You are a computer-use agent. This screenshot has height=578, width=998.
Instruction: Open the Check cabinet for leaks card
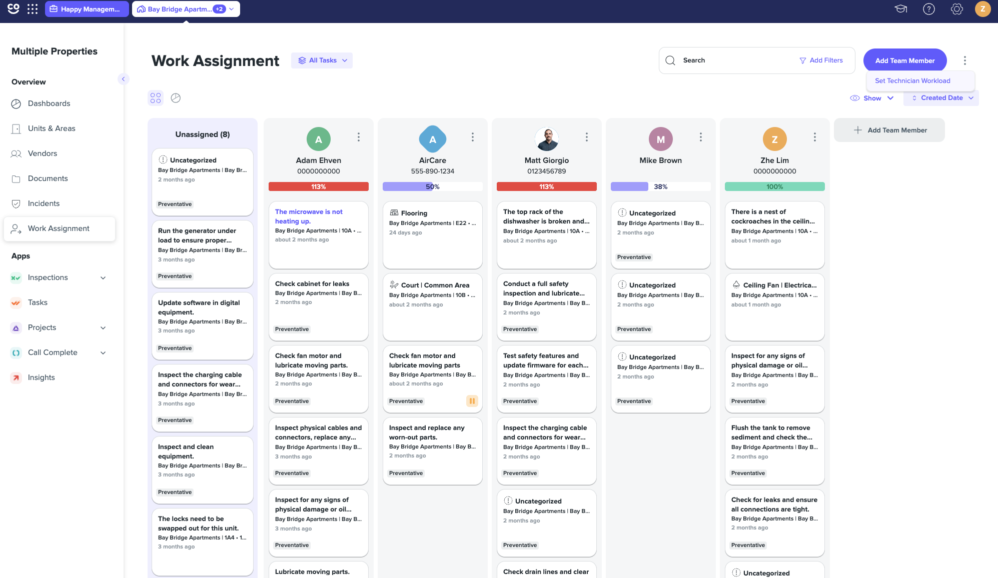tap(319, 306)
